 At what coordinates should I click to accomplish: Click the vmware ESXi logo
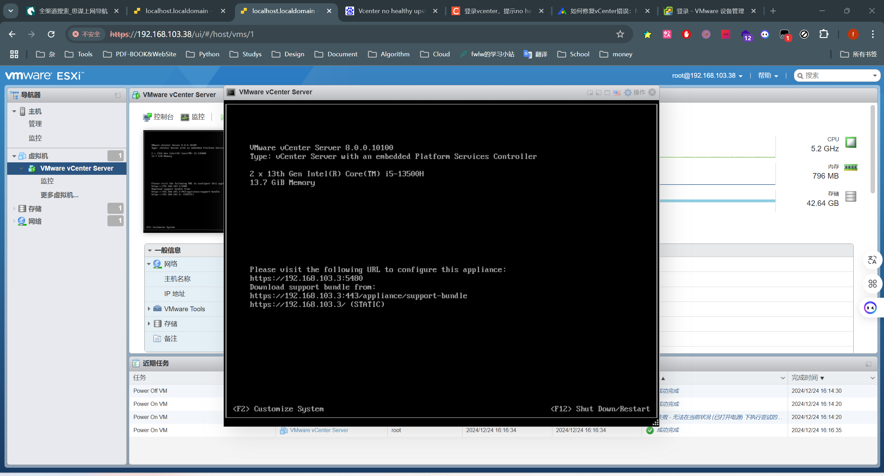pyautogui.click(x=44, y=76)
